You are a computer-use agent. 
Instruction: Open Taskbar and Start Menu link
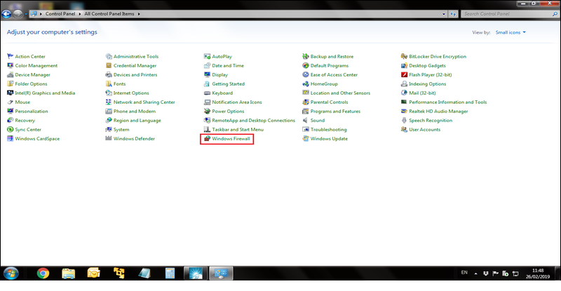pyautogui.click(x=238, y=130)
